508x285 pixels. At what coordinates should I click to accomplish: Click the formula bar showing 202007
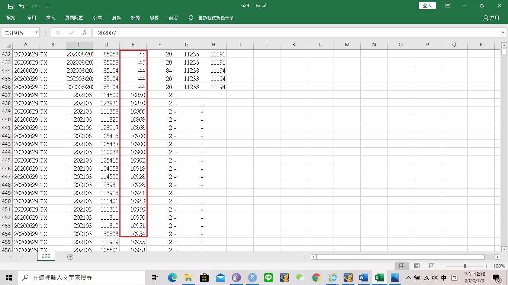(x=296, y=33)
